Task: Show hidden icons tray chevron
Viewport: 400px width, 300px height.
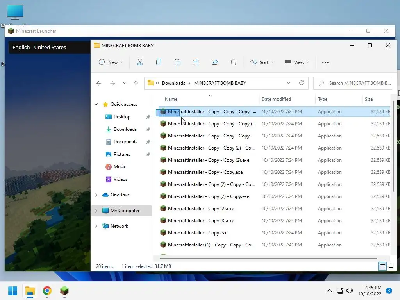Action: [329, 291]
